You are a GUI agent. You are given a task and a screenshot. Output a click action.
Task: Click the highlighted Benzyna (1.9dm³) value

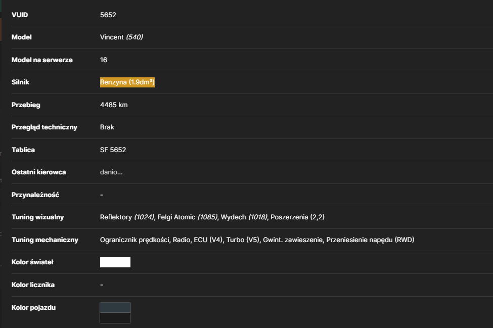(x=127, y=82)
